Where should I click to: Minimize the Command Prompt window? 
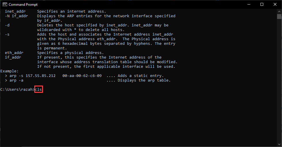pyautogui.click(x=248, y=5)
